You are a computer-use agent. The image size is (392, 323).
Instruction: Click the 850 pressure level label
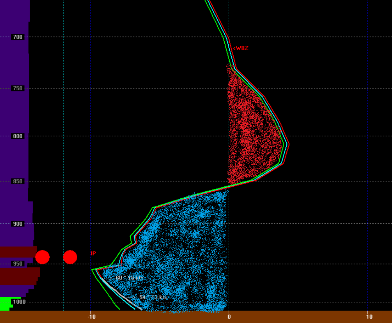[x=17, y=181]
